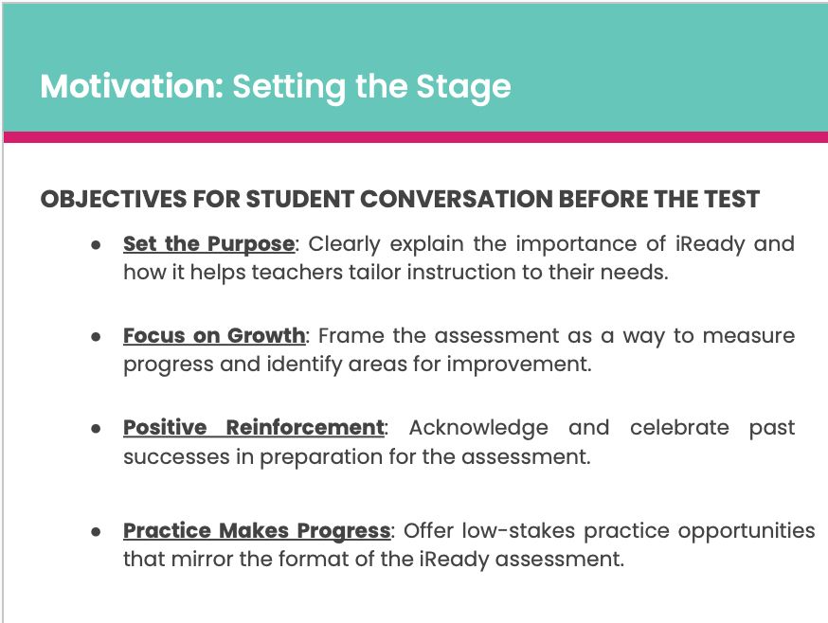
Task: Click the line "progress and identify areas for improvement"
Action: pyautogui.click(x=357, y=365)
